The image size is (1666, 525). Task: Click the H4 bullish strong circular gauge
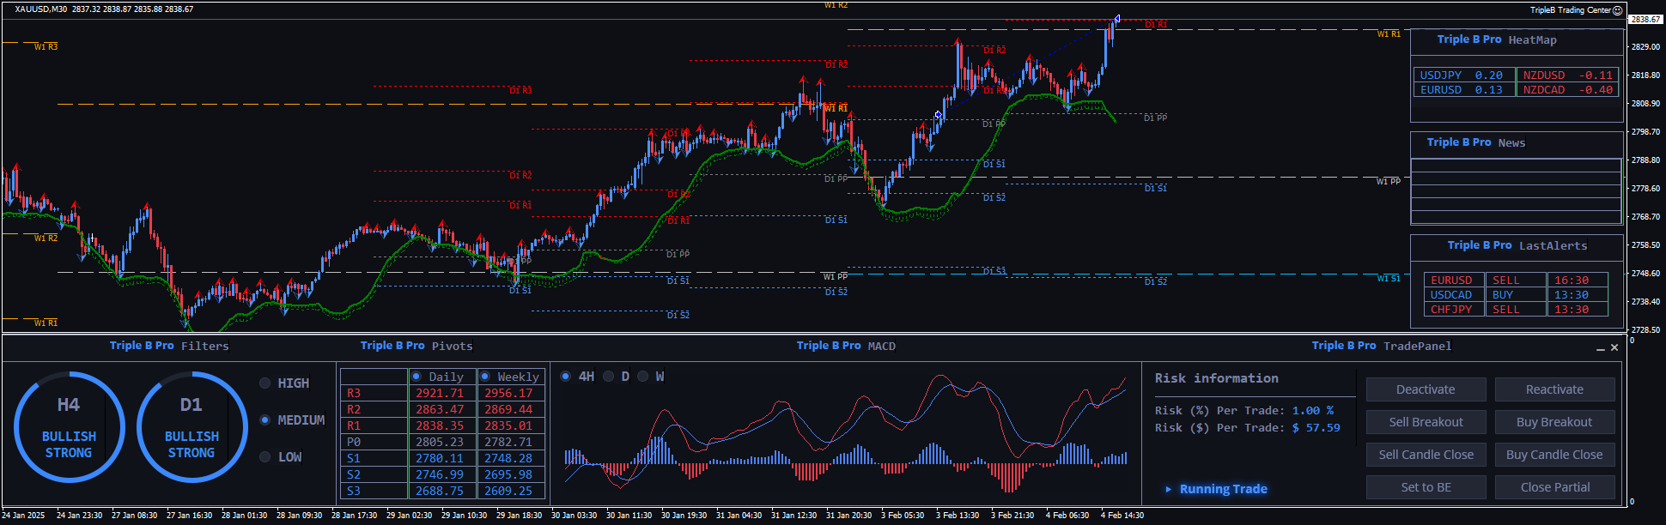[x=69, y=427]
